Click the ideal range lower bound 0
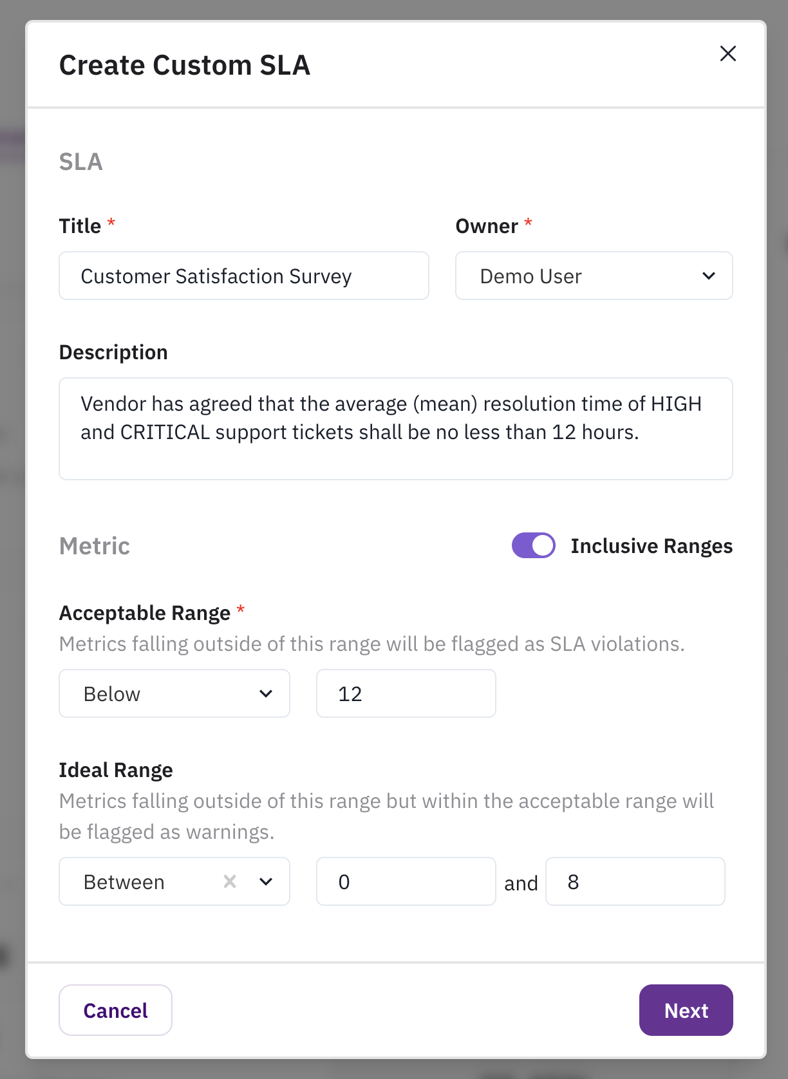 pos(405,881)
